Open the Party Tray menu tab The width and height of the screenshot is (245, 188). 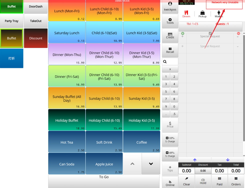pos(12,21)
